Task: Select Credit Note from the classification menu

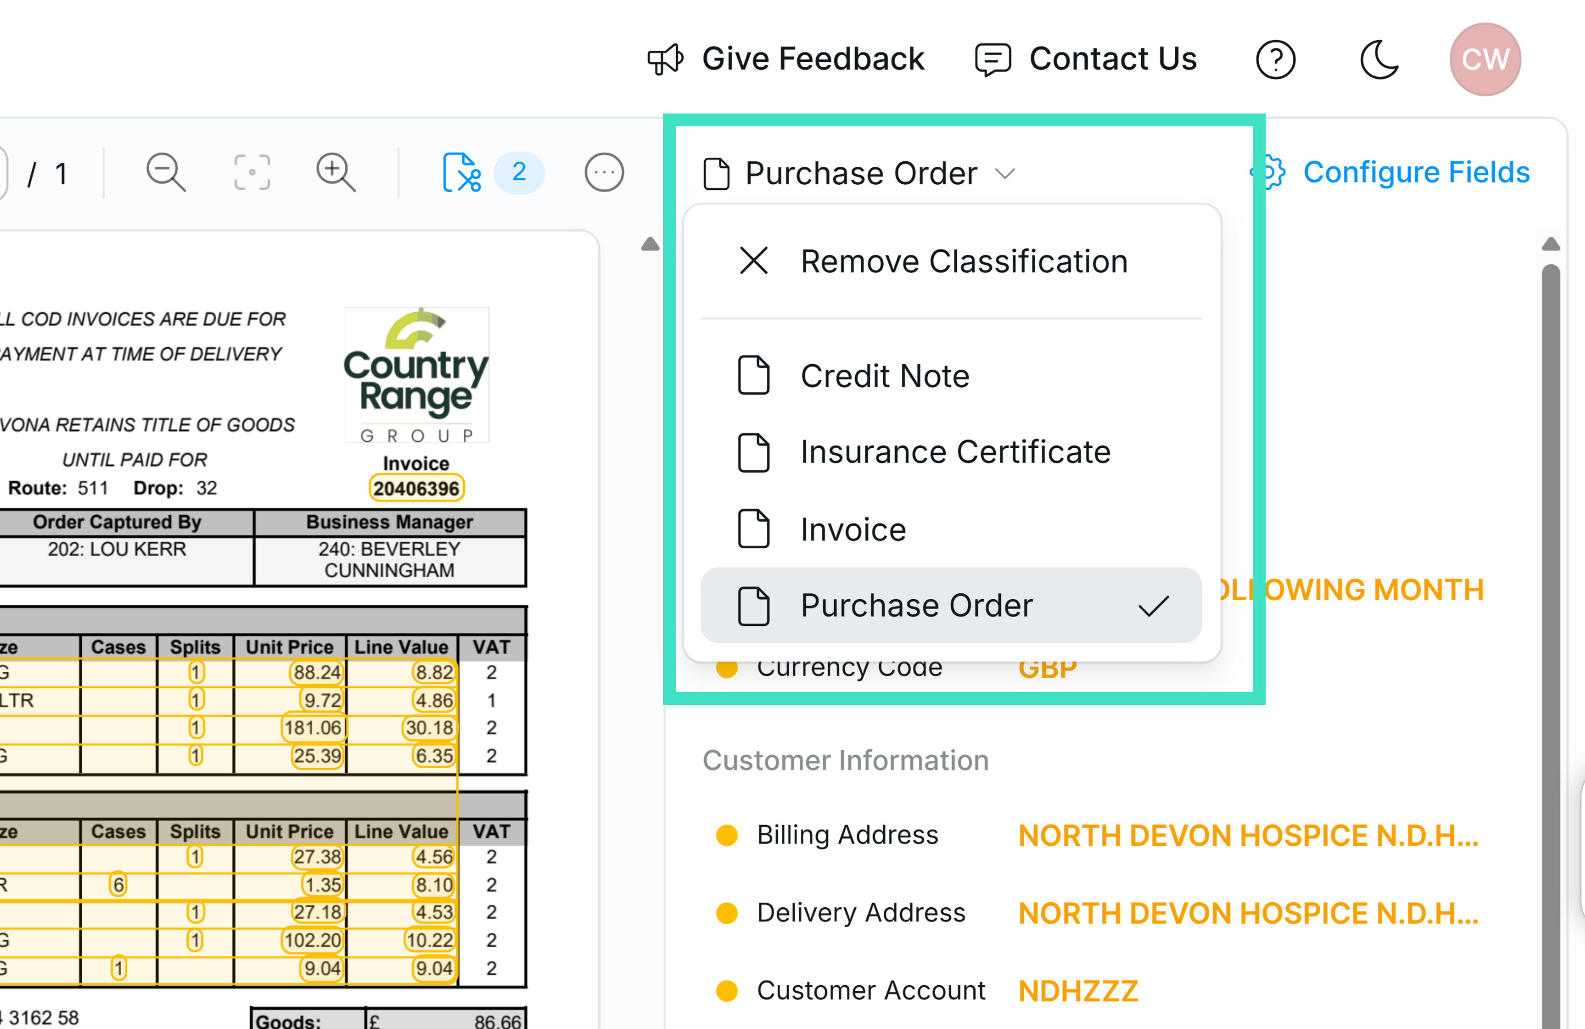Action: pyautogui.click(x=885, y=375)
